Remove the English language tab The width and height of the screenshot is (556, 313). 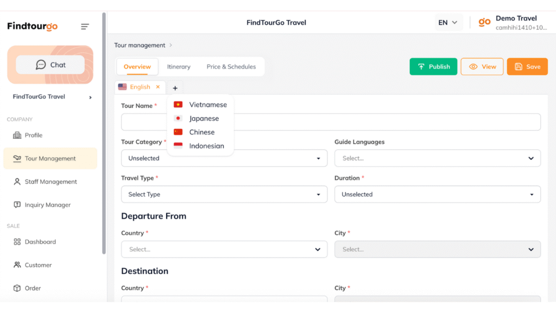(158, 87)
